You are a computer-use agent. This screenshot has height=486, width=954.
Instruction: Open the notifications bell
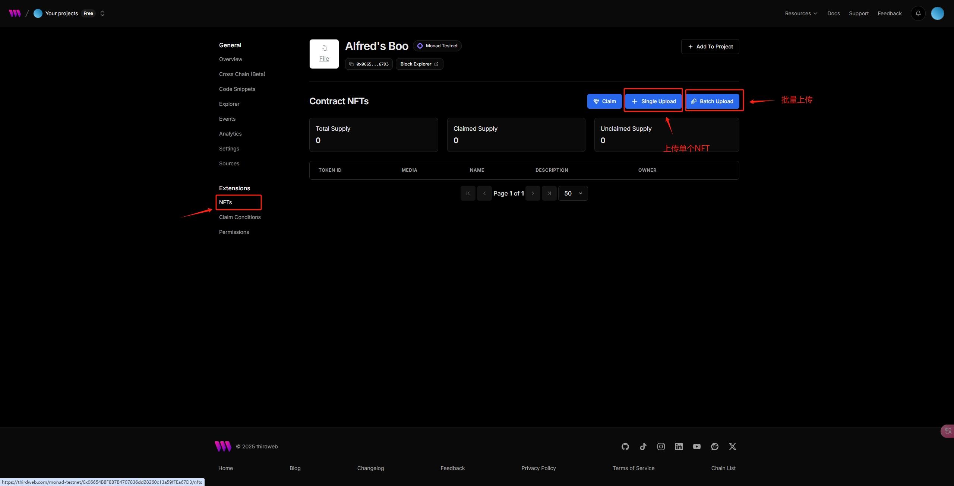(918, 13)
